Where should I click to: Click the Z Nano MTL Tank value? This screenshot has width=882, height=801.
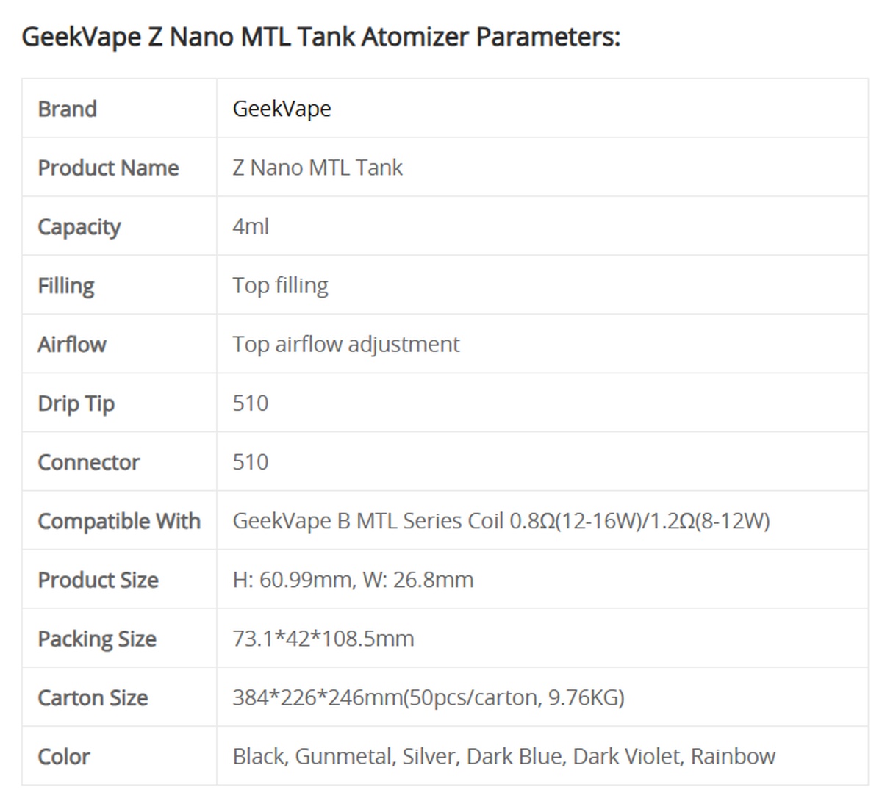point(318,168)
